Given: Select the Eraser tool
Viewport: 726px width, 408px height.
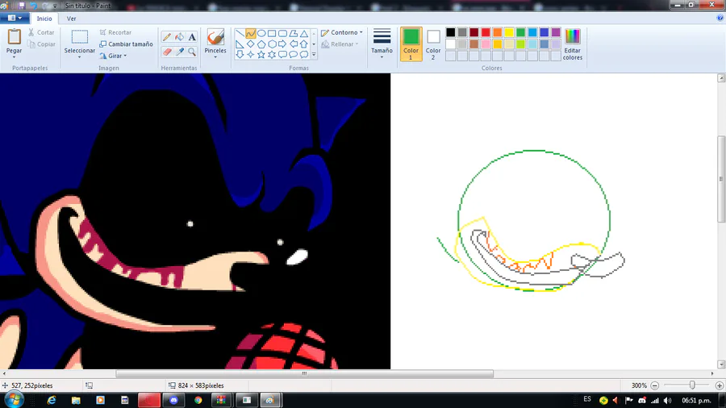Looking at the screenshot, I should [167, 52].
